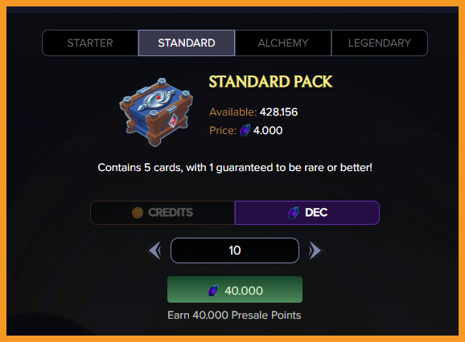This screenshot has height=342, width=465.
Task: Click the Available 428.156 count
Action: coord(278,112)
